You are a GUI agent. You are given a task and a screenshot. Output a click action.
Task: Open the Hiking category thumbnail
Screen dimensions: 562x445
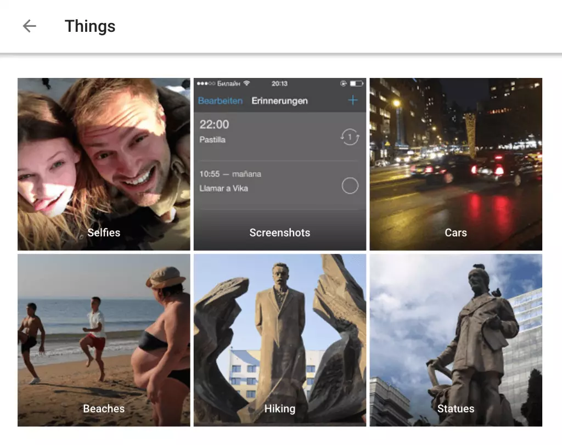pyautogui.click(x=280, y=340)
